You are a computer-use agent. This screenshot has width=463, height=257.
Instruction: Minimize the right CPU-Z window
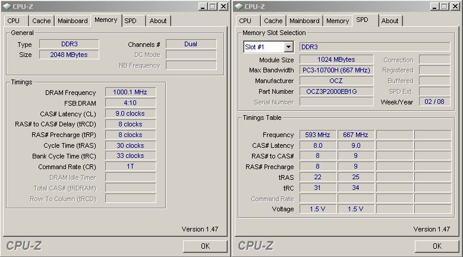pos(434,6)
